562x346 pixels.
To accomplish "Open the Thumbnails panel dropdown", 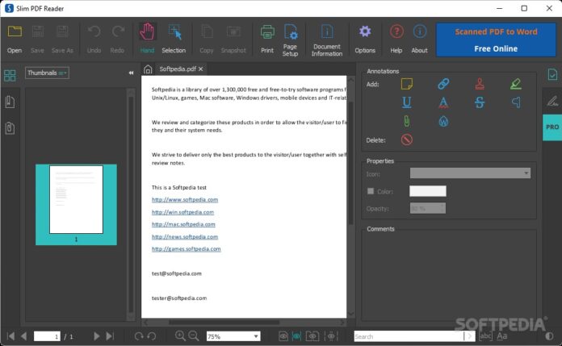I will click(x=47, y=73).
